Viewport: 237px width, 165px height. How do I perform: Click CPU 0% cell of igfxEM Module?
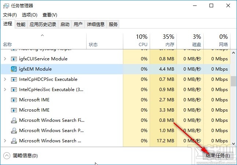(x=136, y=69)
